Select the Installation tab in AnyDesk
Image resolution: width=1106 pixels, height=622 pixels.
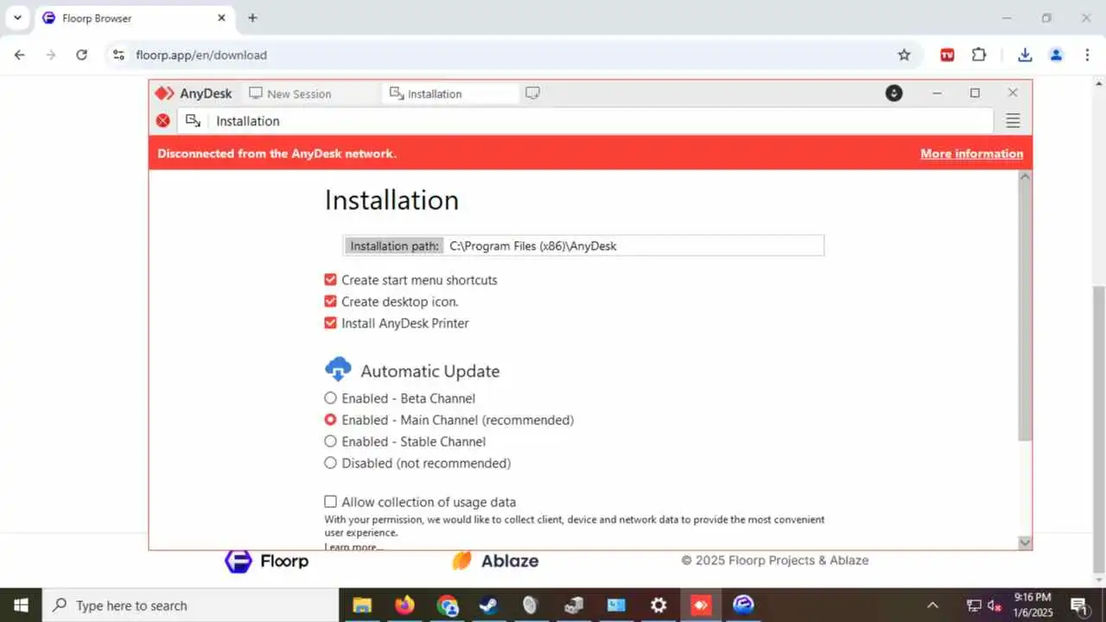click(x=450, y=93)
